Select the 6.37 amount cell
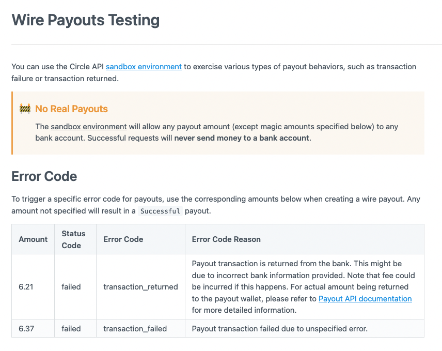This screenshot has width=442, height=351. [x=26, y=329]
